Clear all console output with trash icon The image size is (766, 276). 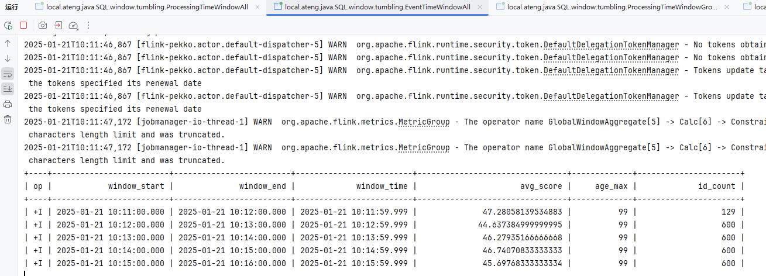coord(8,119)
